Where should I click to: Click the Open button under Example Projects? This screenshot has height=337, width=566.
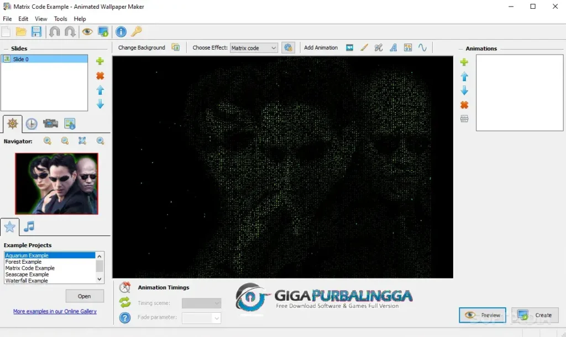pyautogui.click(x=85, y=296)
